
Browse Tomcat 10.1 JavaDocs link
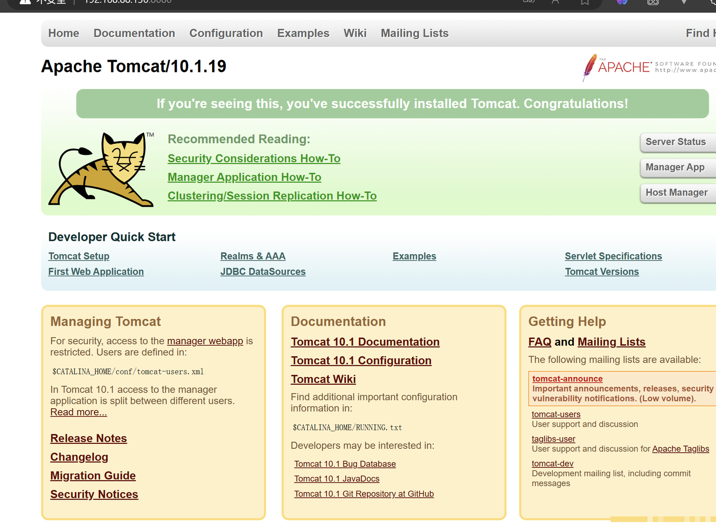point(337,479)
